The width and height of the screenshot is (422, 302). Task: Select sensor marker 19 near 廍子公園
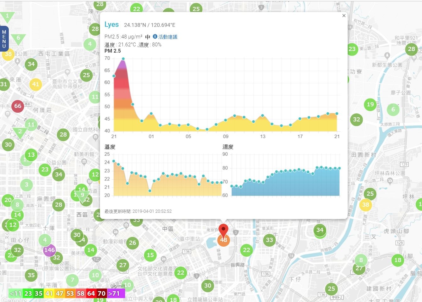click(370, 104)
